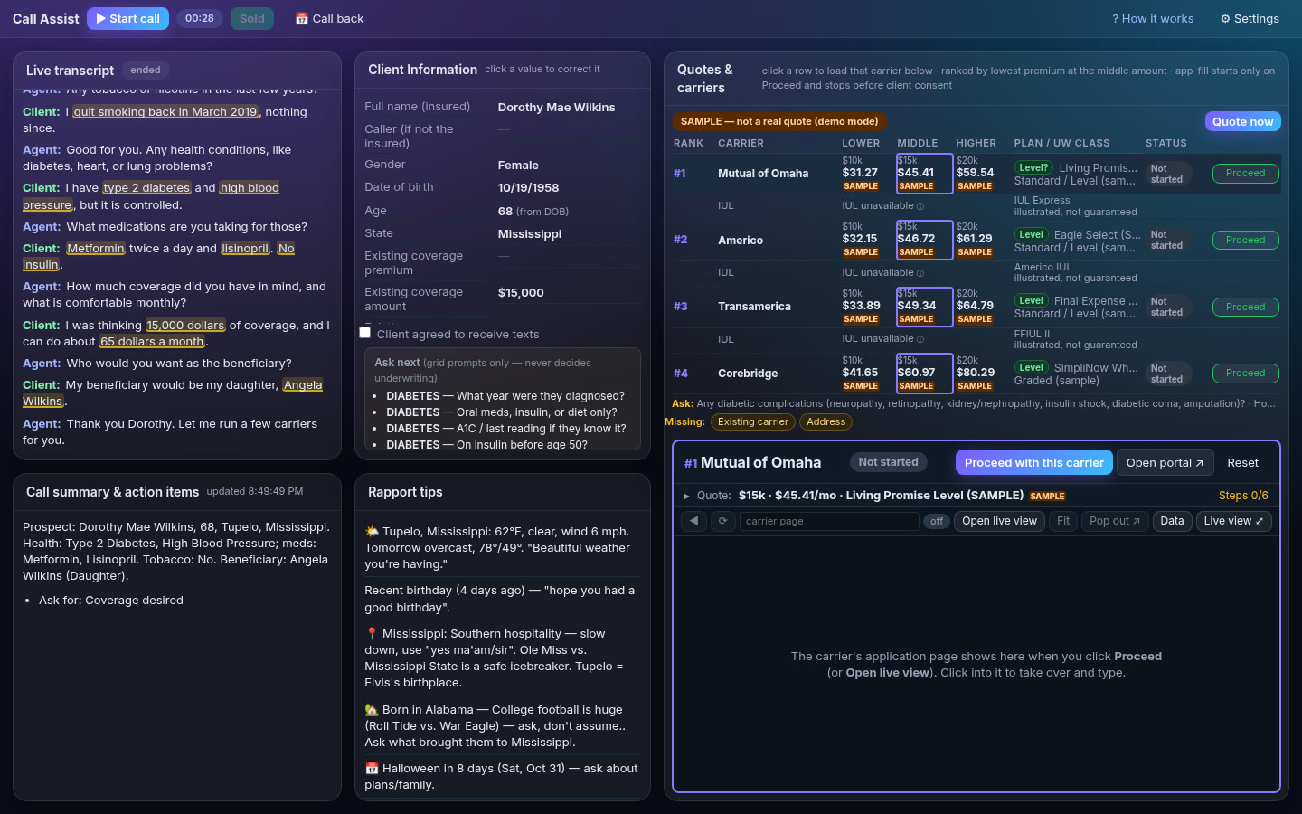Select Corebridge's $80.29 higher quote
Image resolution: width=1302 pixels, height=814 pixels.
(x=976, y=373)
